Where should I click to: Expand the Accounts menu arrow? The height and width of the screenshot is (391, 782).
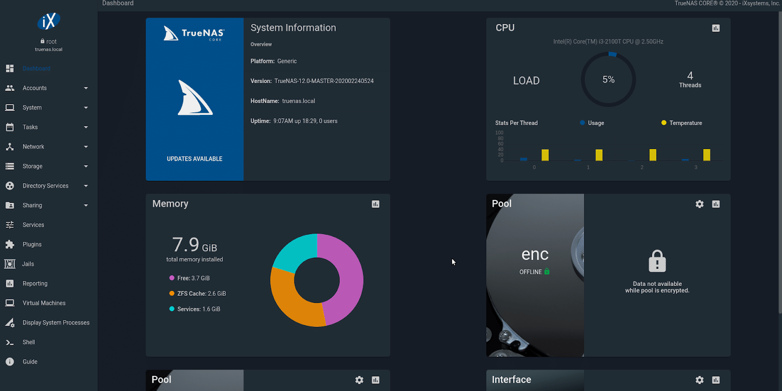point(86,88)
